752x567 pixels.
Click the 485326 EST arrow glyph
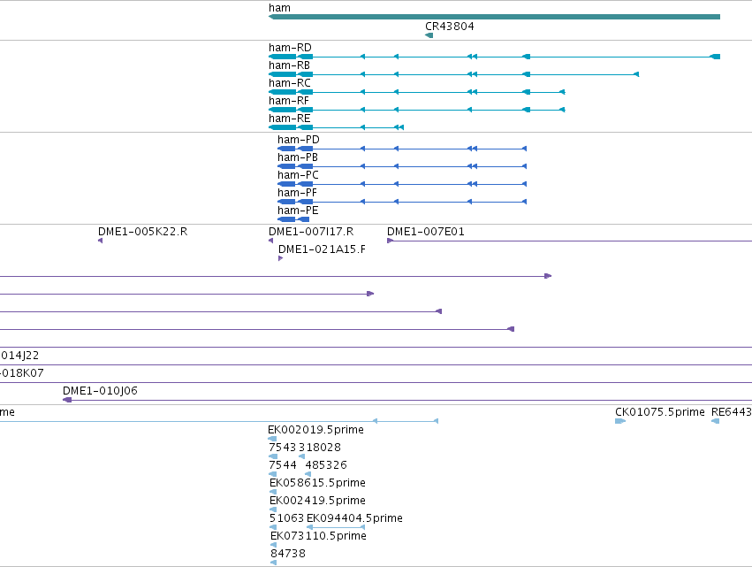(308, 474)
